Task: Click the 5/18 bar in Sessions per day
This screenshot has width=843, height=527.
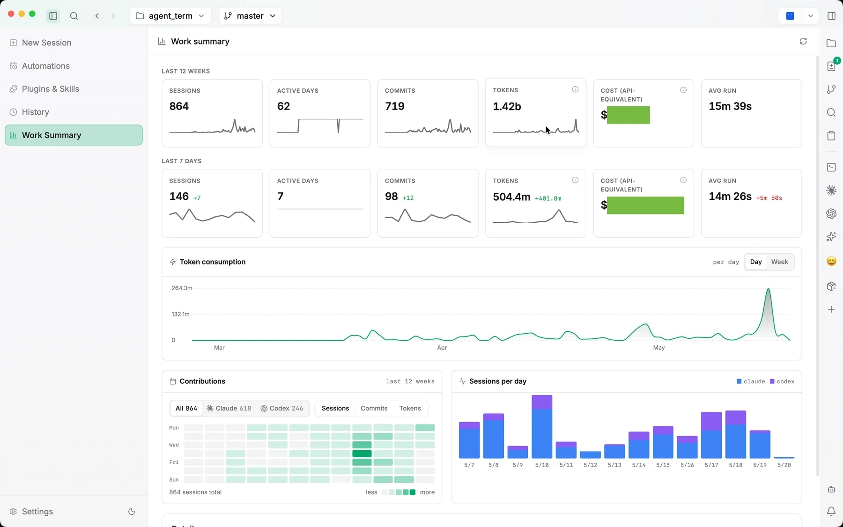Action: tap(736, 434)
